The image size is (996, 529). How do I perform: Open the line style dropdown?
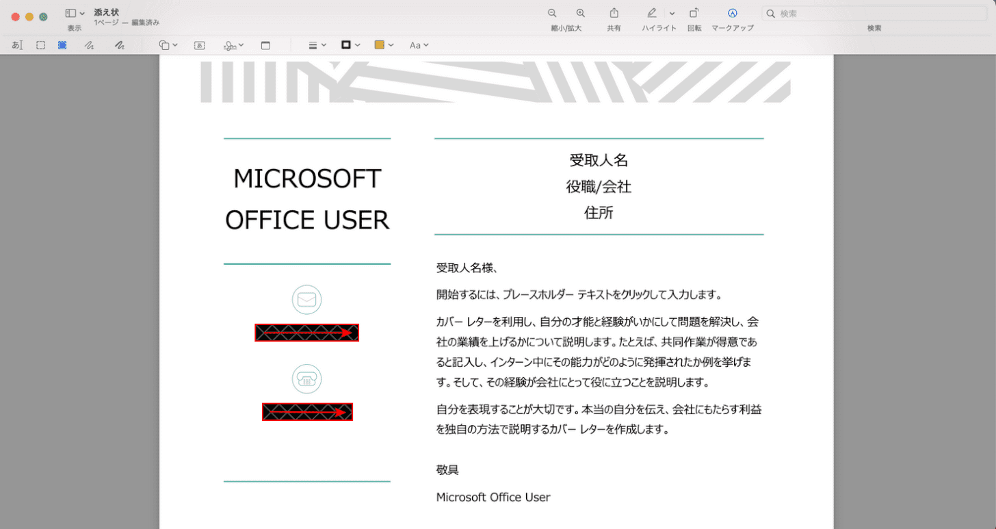click(317, 45)
